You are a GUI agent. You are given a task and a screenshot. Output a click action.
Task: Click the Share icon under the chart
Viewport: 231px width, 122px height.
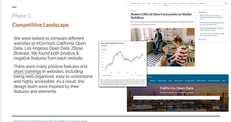[141, 76]
